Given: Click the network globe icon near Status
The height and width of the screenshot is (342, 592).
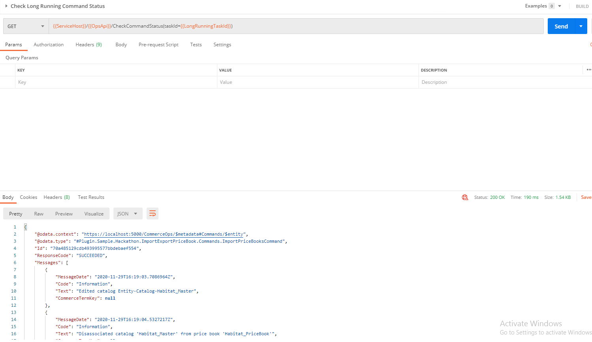Looking at the screenshot, I should (465, 197).
